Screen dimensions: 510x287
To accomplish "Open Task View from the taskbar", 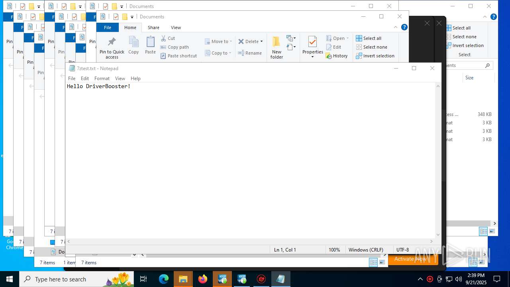I will (x=143, y=279).
